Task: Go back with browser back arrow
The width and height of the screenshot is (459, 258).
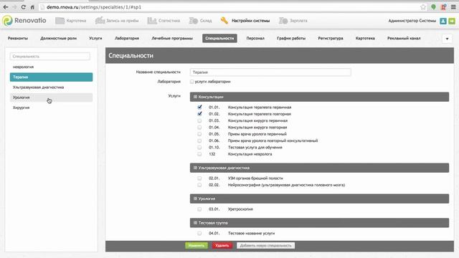Action: [x=6, y=7]
